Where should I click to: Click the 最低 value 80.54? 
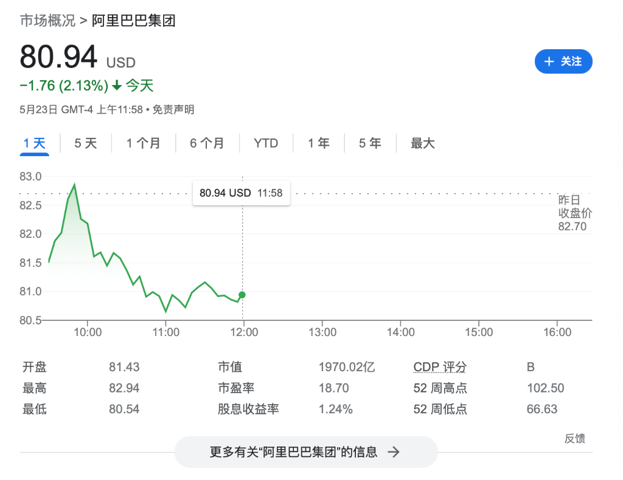click(x=124, y=409)
